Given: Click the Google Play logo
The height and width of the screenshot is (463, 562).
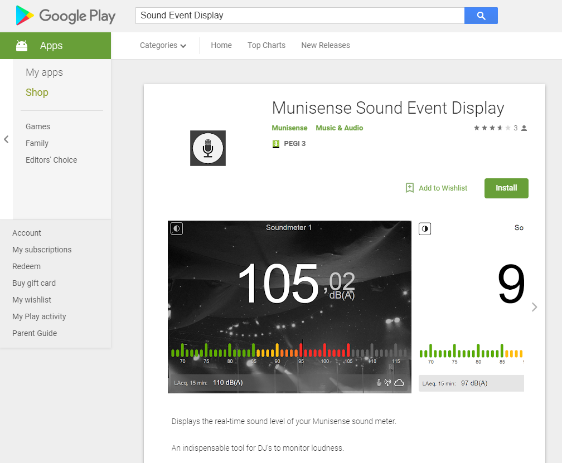Looking at the screenshot, I should (65, 16).
